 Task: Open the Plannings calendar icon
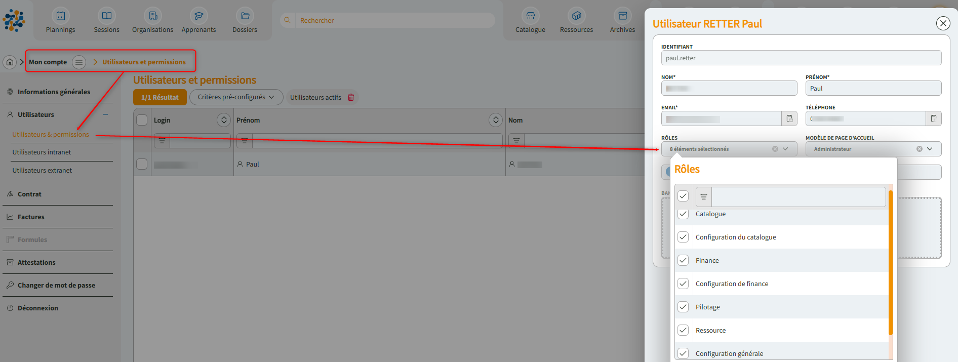[60, 16]
